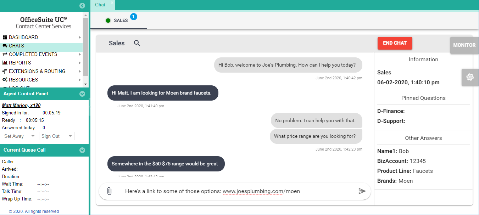
Task: Collapse the Agent Control Panel section
Action: 82,94
